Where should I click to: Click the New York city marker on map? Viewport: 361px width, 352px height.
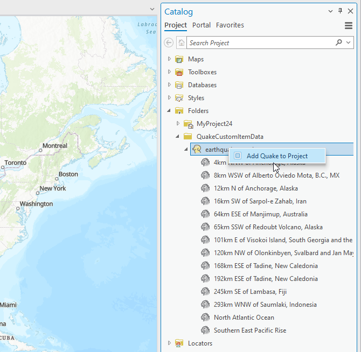pyautogui.click(x=38, y=193)
